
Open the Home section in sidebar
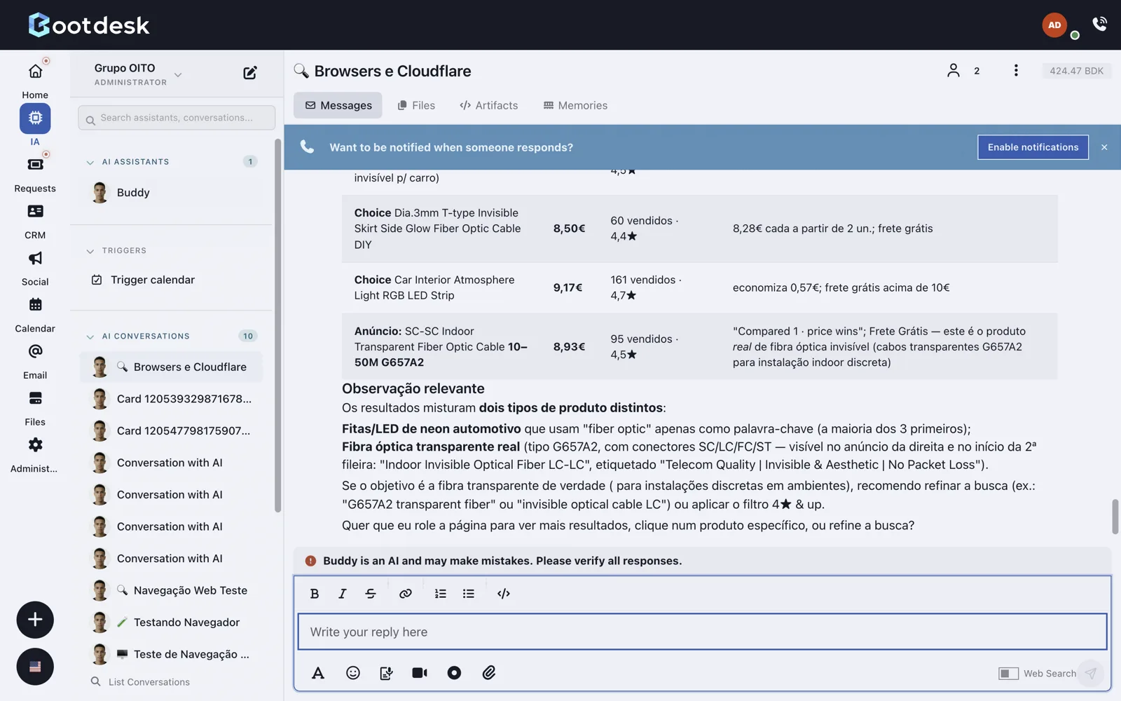tap(35, 80)
